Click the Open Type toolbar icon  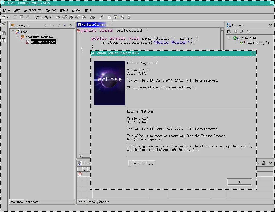93,17
